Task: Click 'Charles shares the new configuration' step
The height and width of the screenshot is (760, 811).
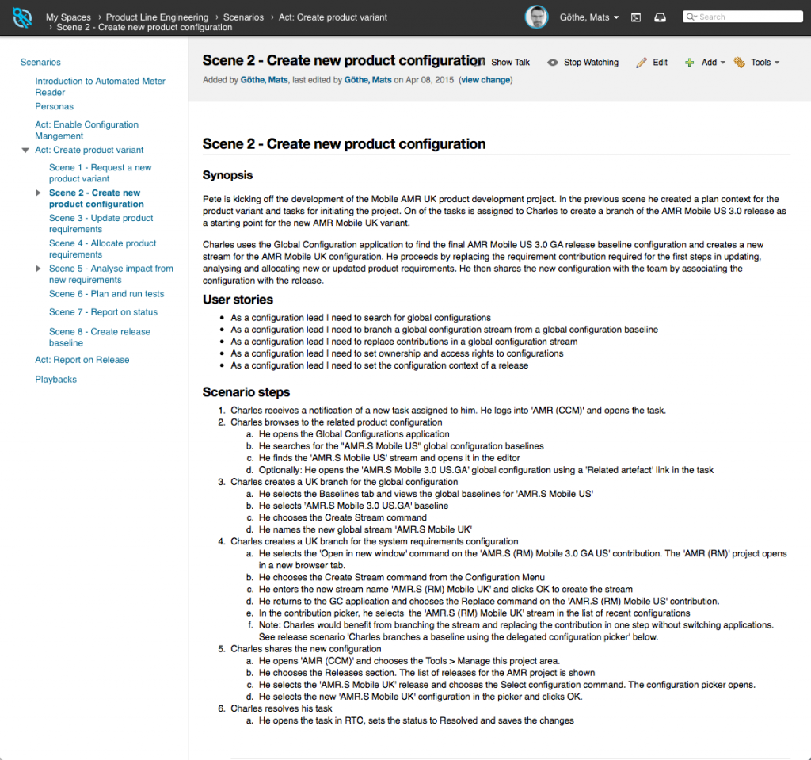Action: click(x=306, y=649)
